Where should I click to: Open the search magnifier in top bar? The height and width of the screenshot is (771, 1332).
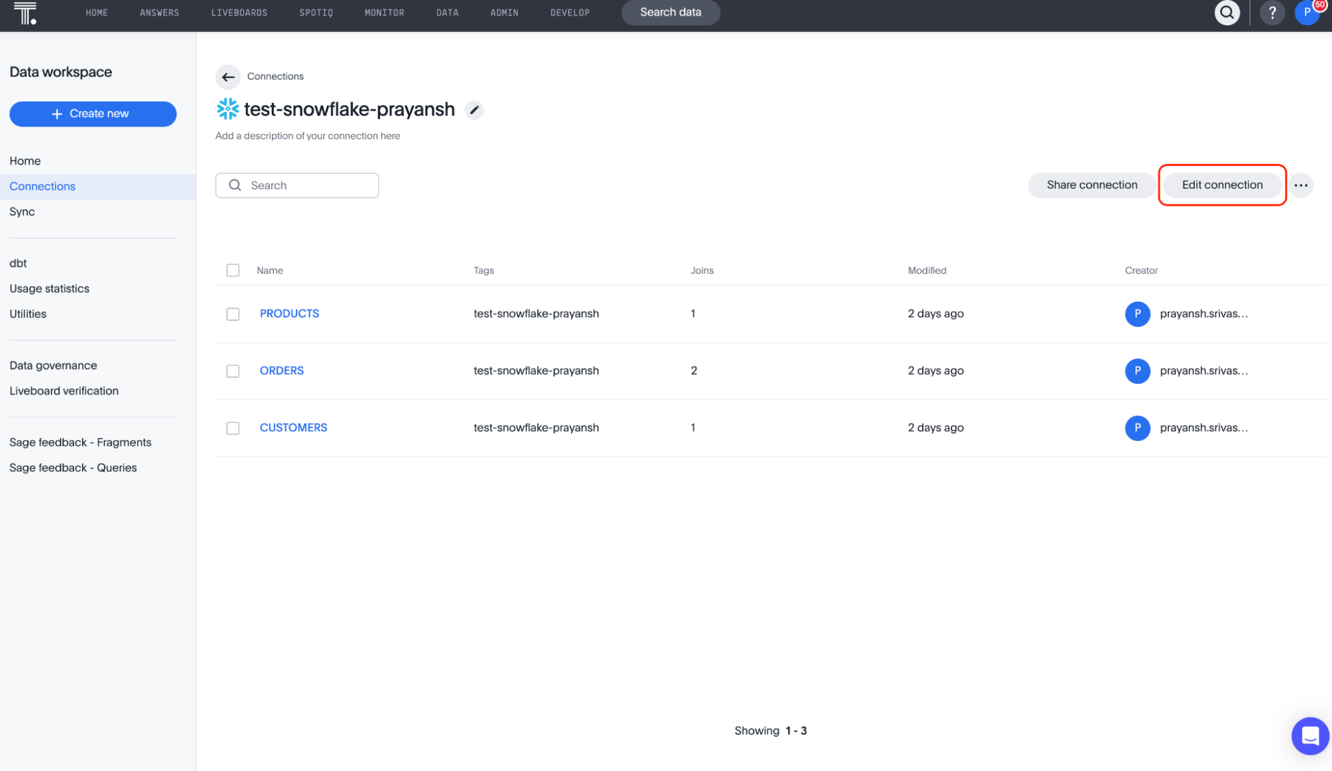pyautogui.click(x=1227, y=13)
